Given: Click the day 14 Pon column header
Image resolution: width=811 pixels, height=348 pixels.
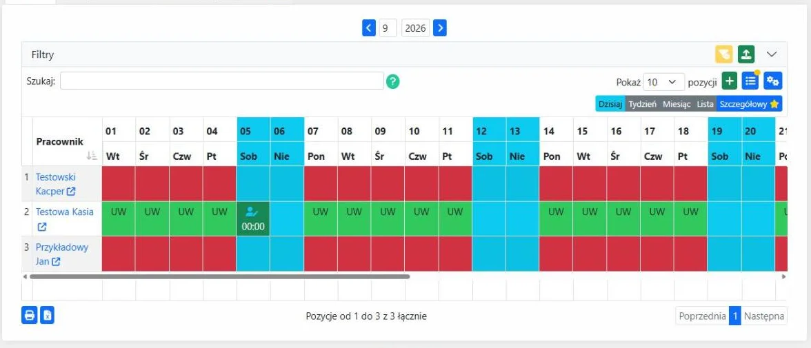Looking at the screenshot, I should tap(556, 142).
